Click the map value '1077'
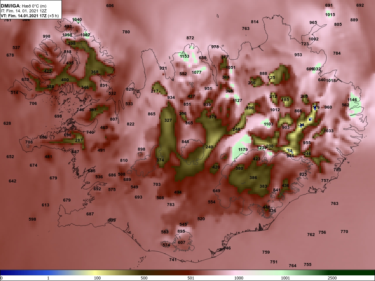 (196, 72)
